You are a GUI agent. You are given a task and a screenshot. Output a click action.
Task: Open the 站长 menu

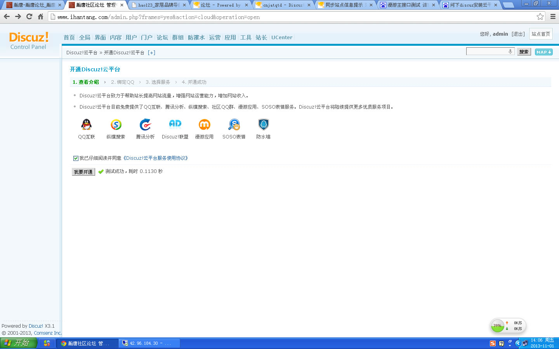click(x=261, y=38)
